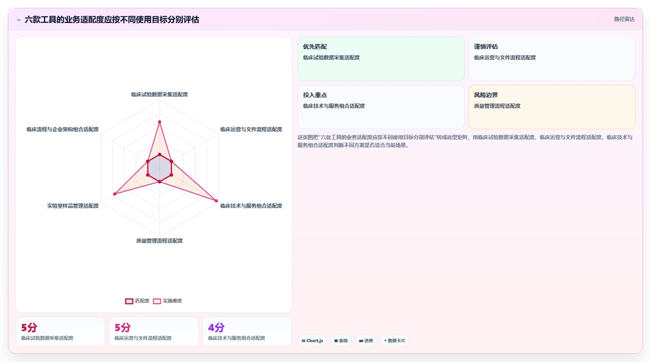
Task: Select the 5分 临床试验数据采集适配度 stat card
Action: (60, 331)
